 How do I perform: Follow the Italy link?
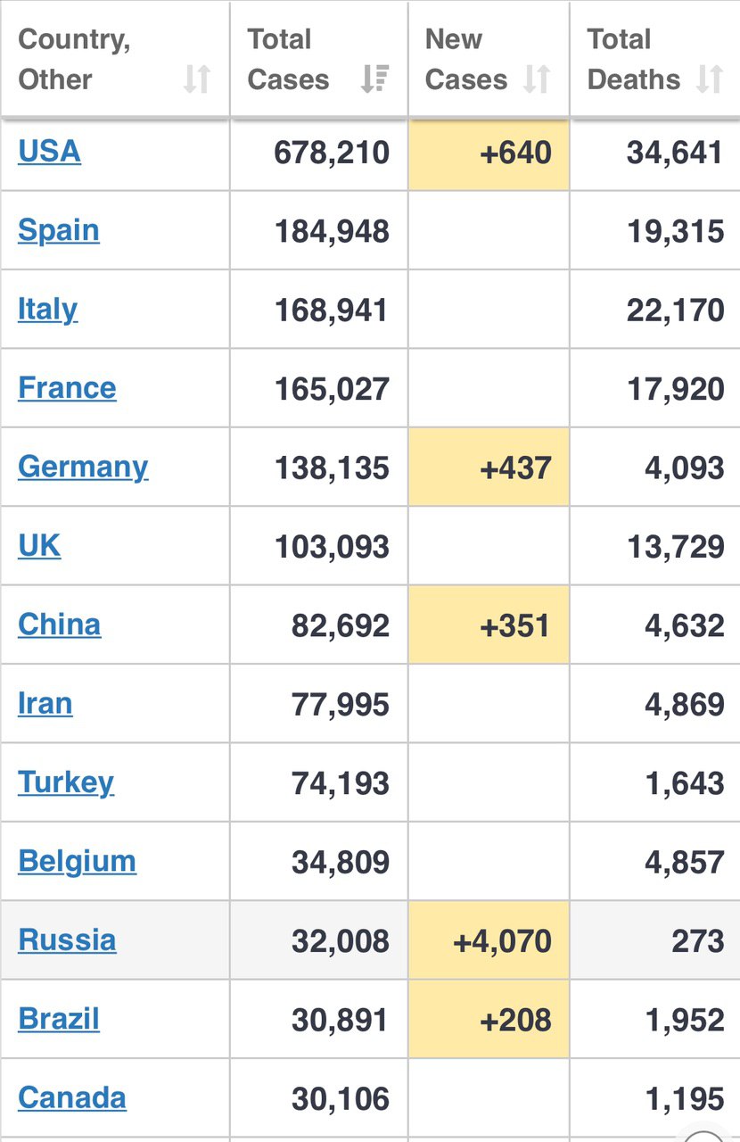(47, 310)
